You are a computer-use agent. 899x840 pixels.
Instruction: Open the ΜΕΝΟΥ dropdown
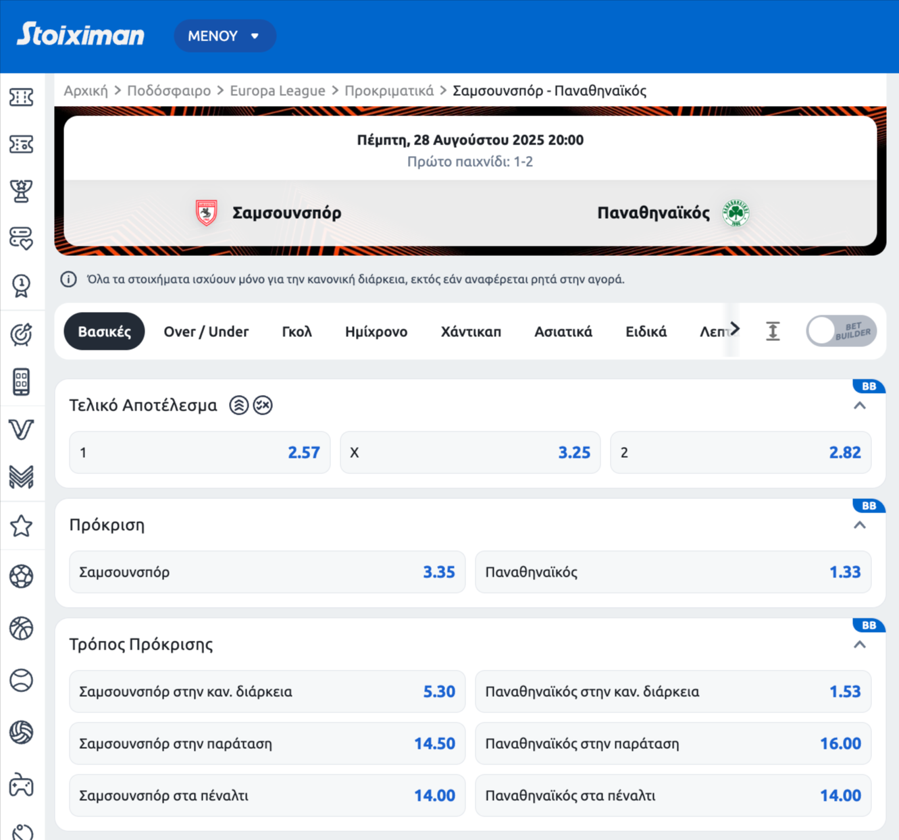coord(224,36)
